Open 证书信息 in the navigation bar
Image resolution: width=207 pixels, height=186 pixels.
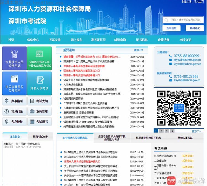(x=142, y=40)
